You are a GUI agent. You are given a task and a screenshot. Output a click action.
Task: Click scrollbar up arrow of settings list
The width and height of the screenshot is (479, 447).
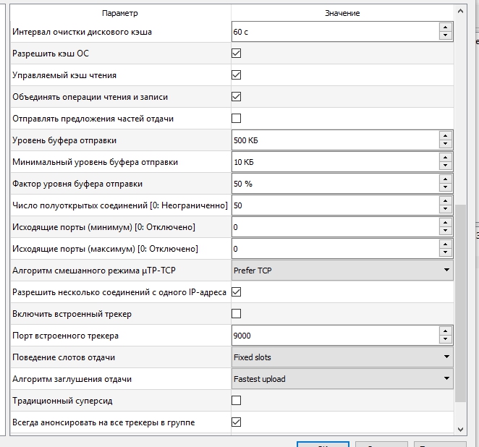[460, 12]
